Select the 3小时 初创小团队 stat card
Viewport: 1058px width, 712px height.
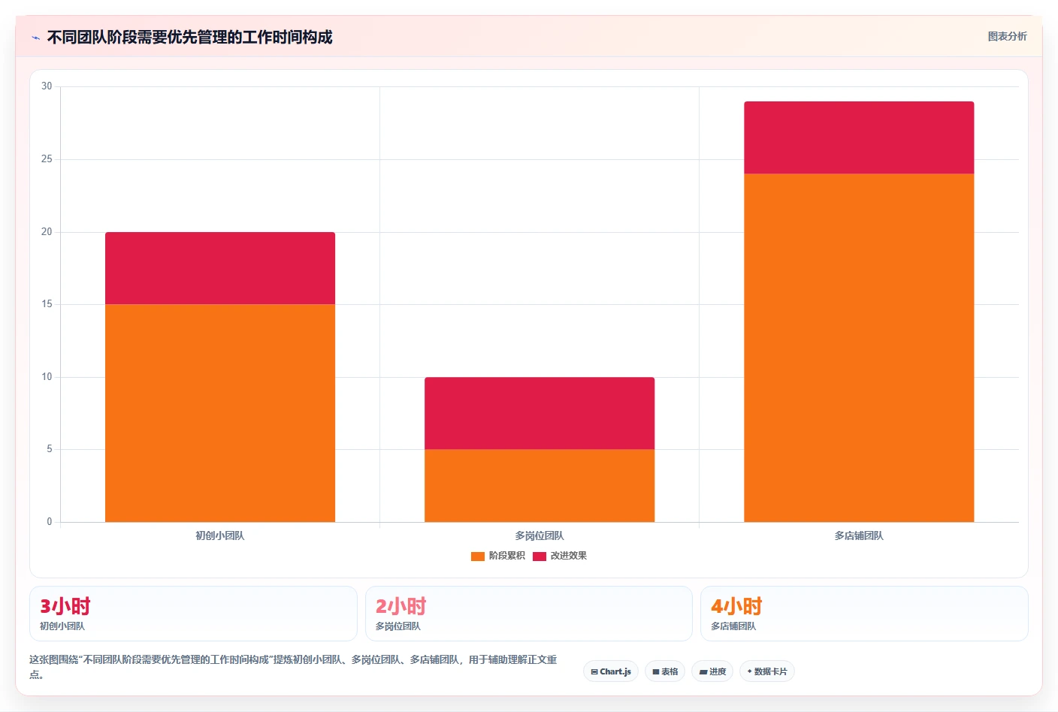193,614
